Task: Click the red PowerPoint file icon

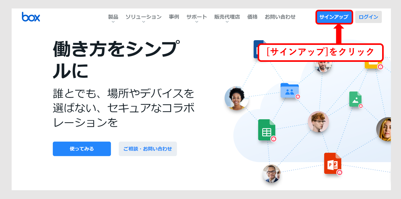Action: [332, 163]
